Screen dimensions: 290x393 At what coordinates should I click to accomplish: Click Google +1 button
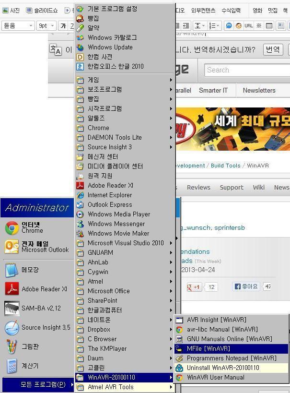pyautogui.click(x=194, y=287)
